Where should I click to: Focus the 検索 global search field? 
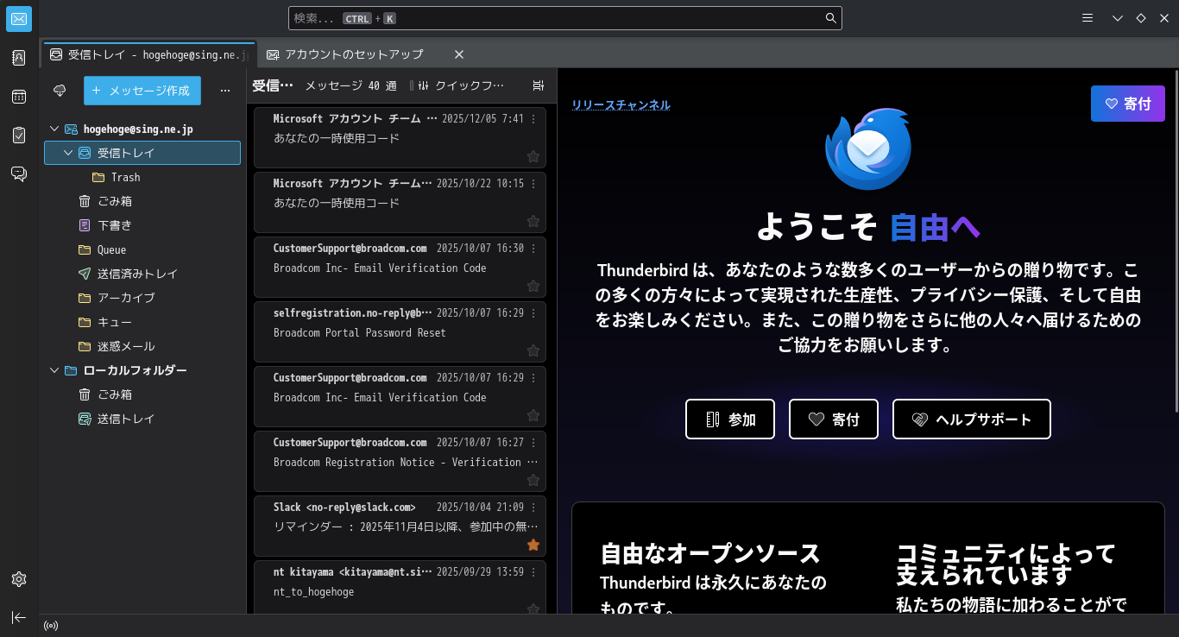(x=564, y=18)
